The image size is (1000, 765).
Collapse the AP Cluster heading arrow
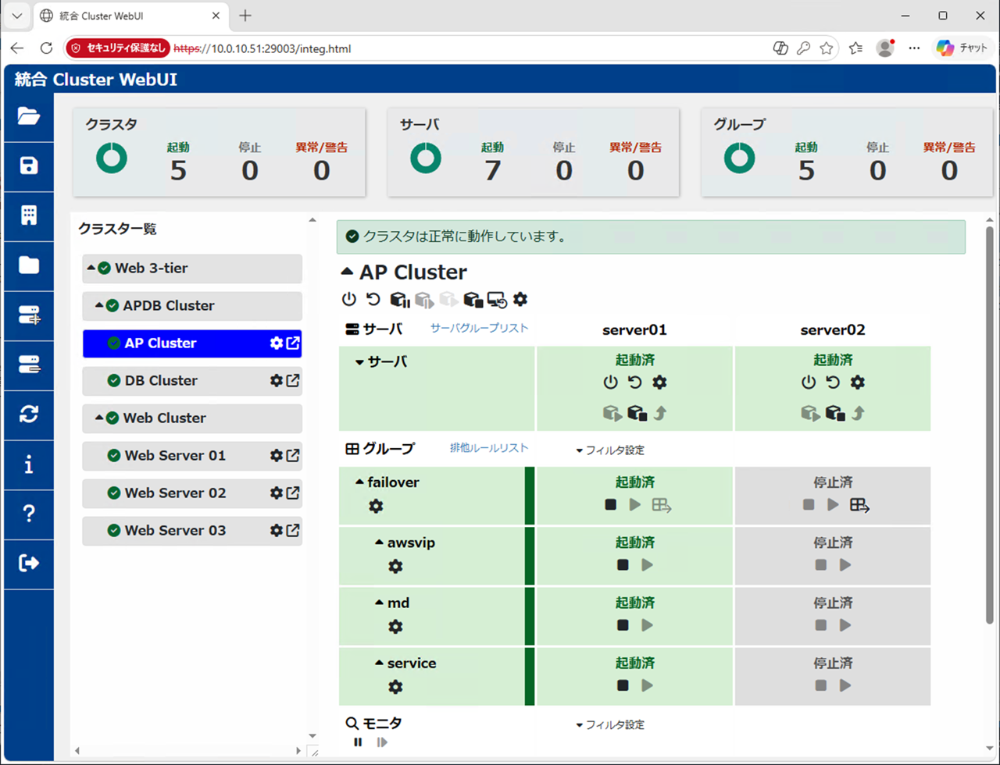click(348, 272)
